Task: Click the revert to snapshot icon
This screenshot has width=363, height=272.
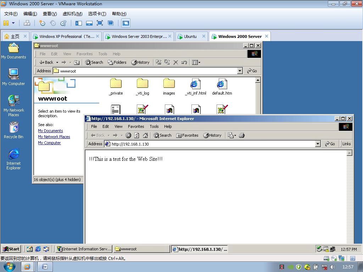Action: click(53, 23)
